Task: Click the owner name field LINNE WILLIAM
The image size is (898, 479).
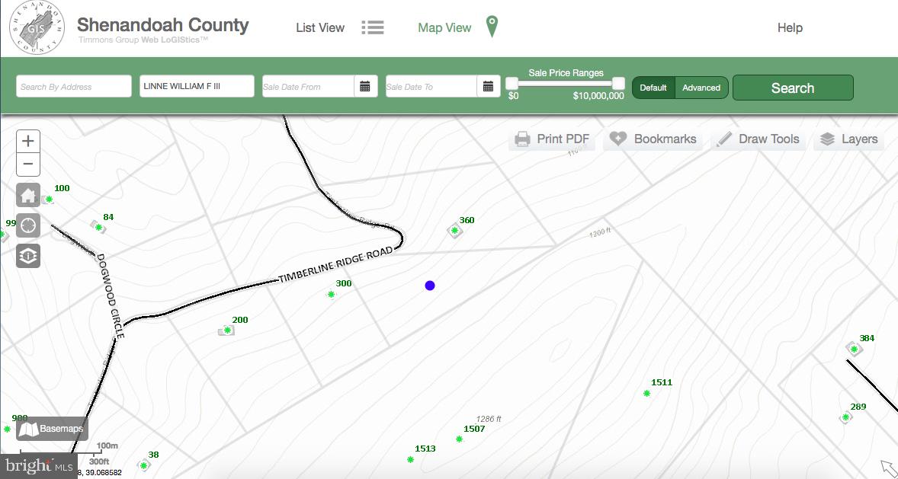Action: [197, 86]
